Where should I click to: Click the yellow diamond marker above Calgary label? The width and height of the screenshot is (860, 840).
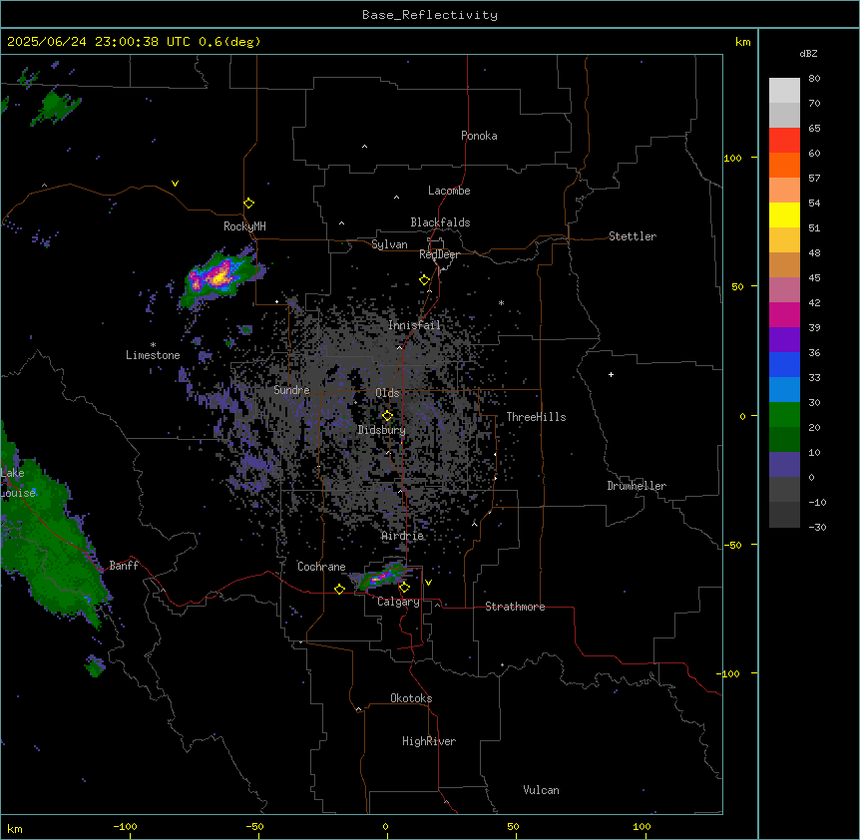(404, 588)
